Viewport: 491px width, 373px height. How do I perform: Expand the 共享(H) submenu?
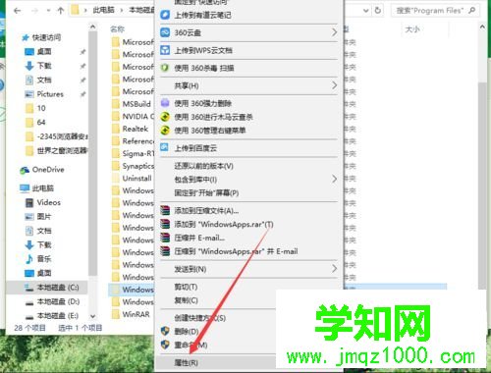tap(248, 85)
